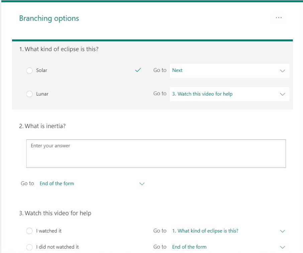Screen dimensions: 303x253
Task: Open the More options ellipsis menu
Action: 279,18
